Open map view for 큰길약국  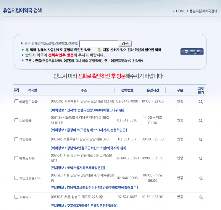point(201,140)
